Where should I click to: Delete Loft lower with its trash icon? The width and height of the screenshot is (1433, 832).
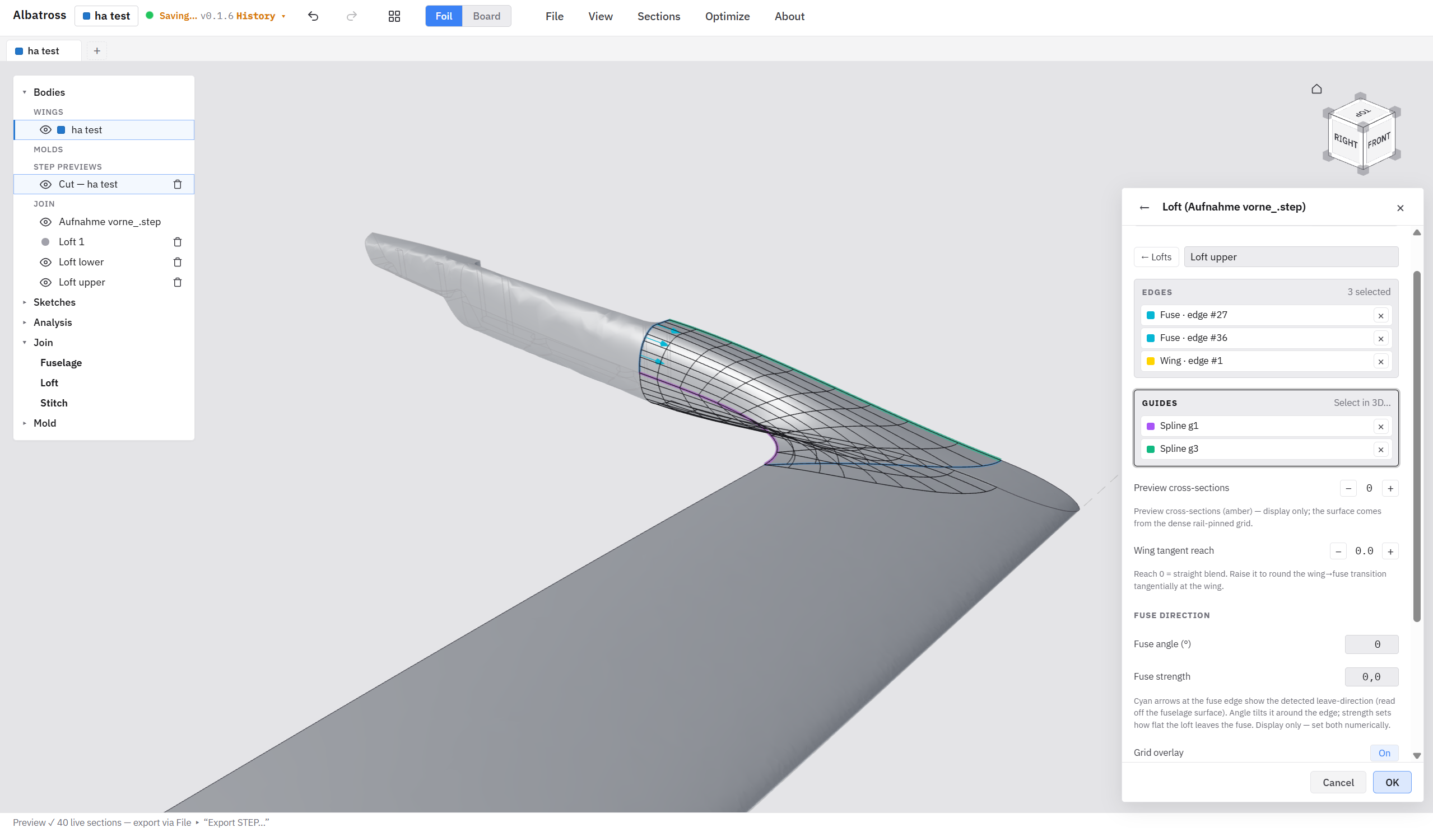coord(178,262)
